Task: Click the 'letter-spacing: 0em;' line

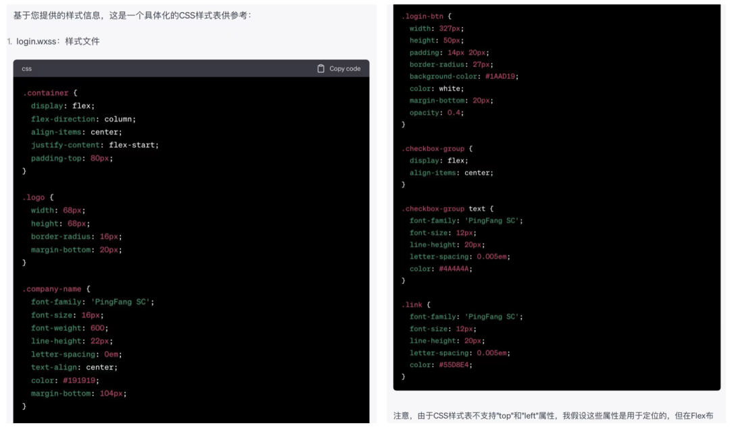Action: tap(76, 354)
